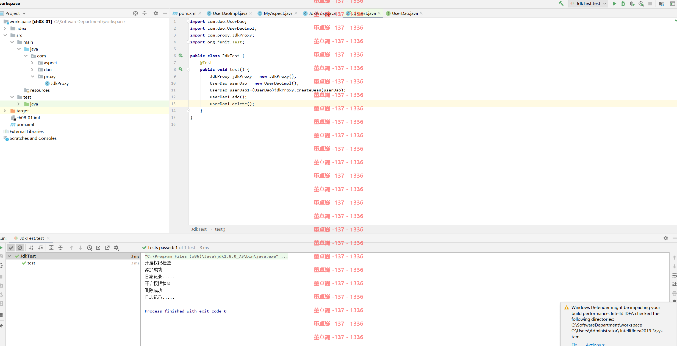Sort test results by duration
677x346 pixels.
tap(40, 248)
